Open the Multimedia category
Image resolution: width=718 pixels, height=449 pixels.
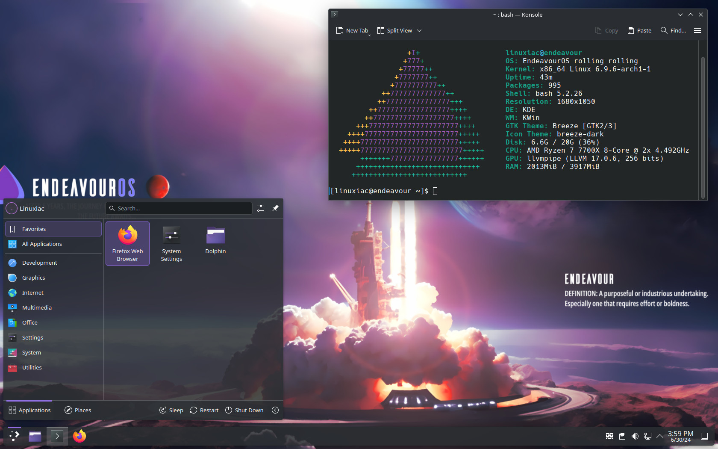[x=53, y=307]
